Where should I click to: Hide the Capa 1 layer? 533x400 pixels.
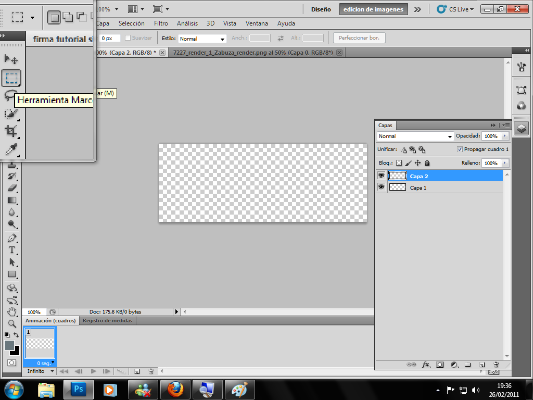click(382, 187)
